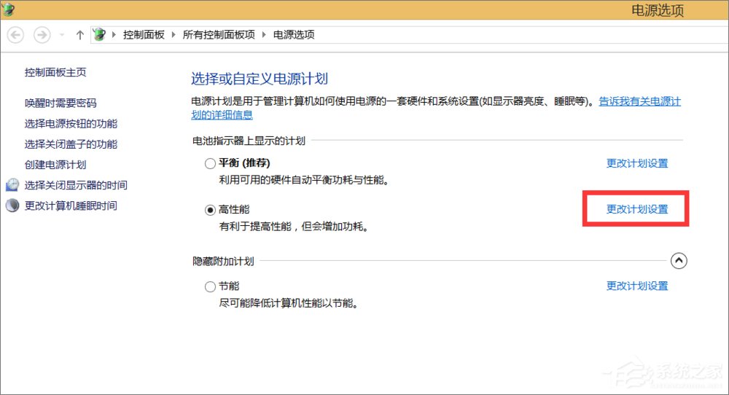
Task: Open the recent locations dropdown arrow
Action: [x=62, y=35]
